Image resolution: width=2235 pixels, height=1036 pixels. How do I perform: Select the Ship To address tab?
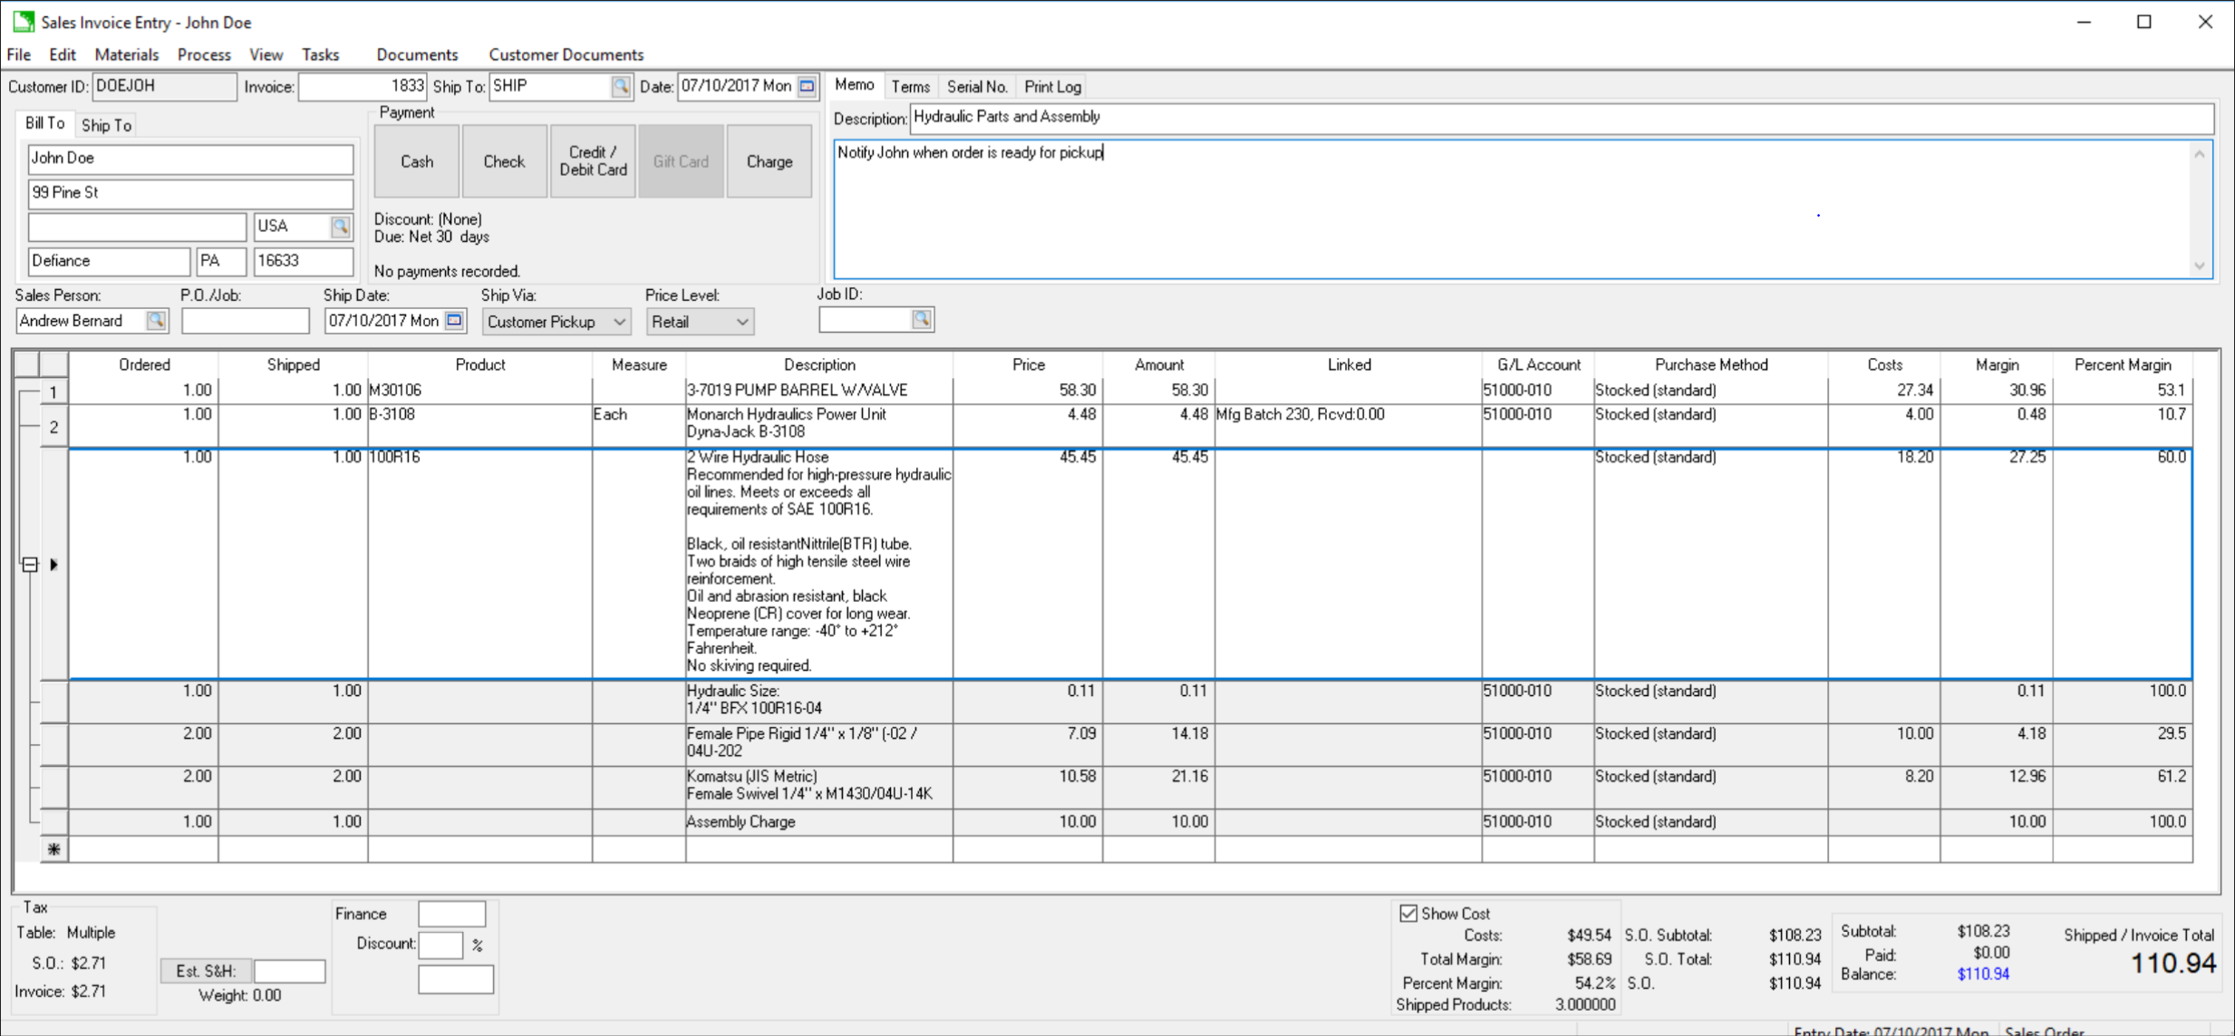click(x=107, y=125)
